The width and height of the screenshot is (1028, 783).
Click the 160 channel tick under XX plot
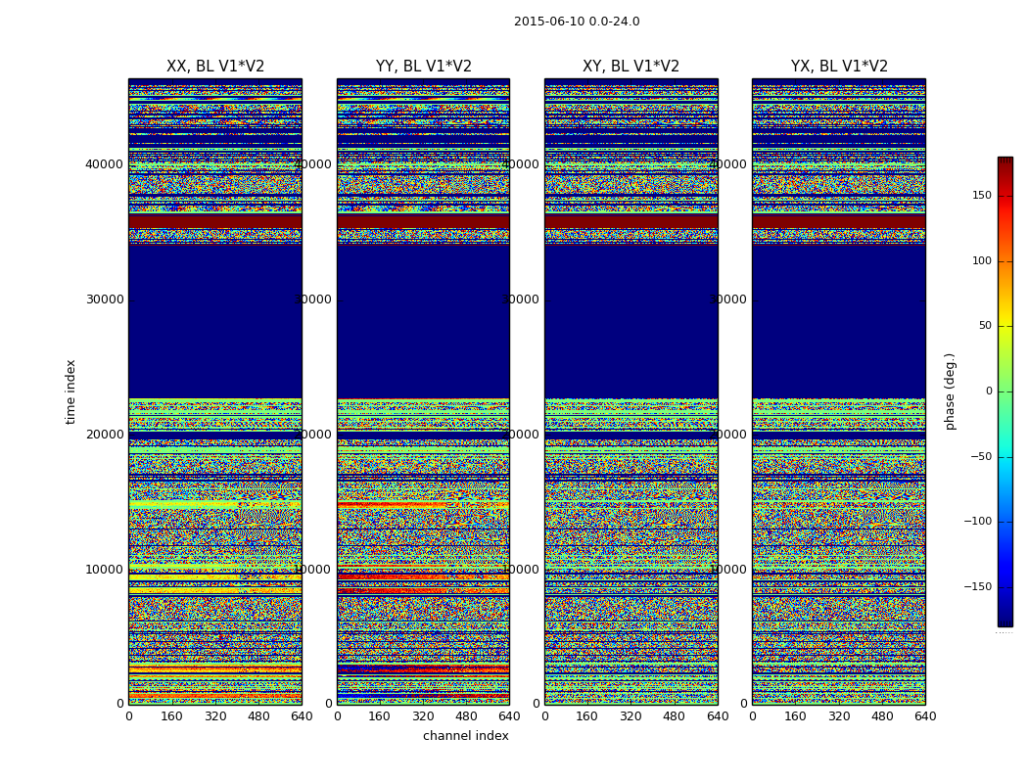click(171, 716)
